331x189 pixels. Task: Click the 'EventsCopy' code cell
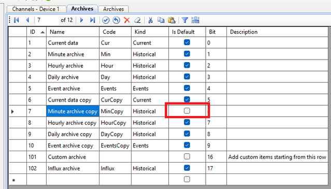click(x=116, y=146)
